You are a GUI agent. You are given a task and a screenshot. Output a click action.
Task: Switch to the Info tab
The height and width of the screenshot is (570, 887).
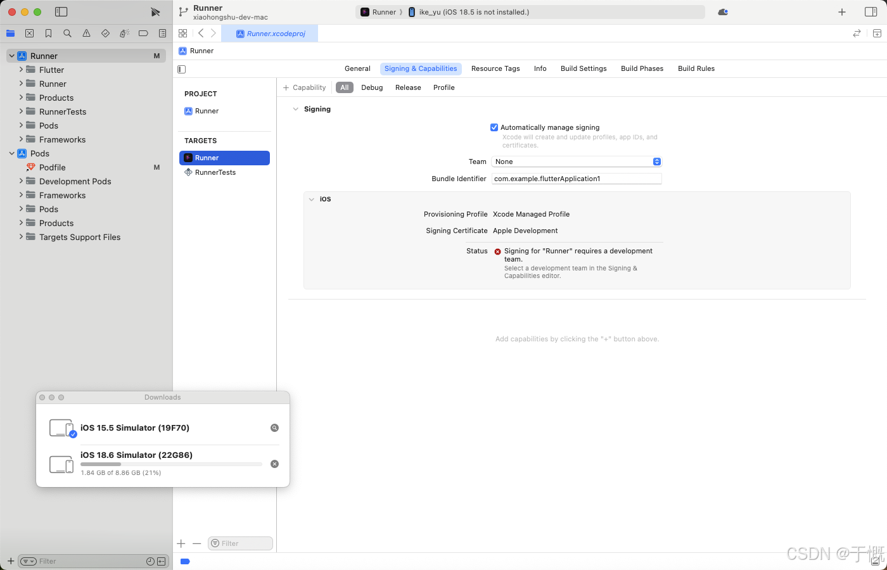(x=540, y=68)
